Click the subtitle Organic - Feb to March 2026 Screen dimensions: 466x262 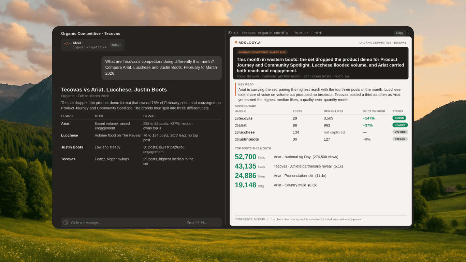(85, 96)
